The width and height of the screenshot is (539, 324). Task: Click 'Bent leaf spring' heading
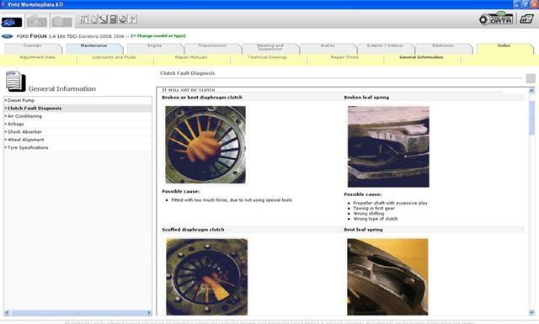(363, 230)
